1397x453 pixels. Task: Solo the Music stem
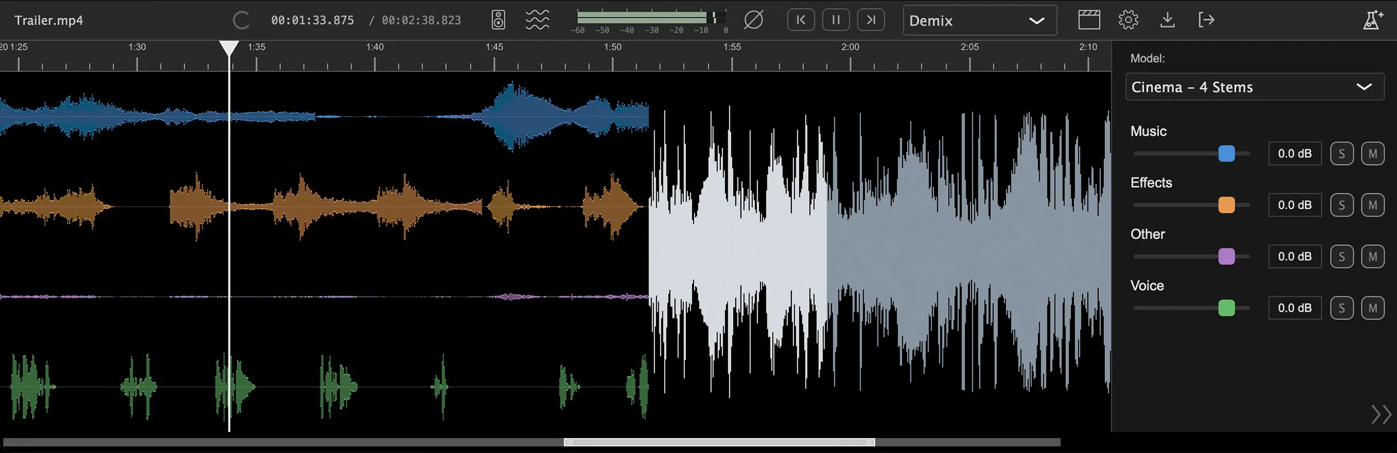click(x=1341, y=154)
